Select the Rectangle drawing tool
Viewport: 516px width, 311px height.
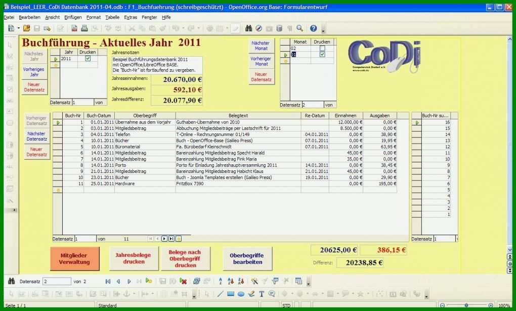231,294
